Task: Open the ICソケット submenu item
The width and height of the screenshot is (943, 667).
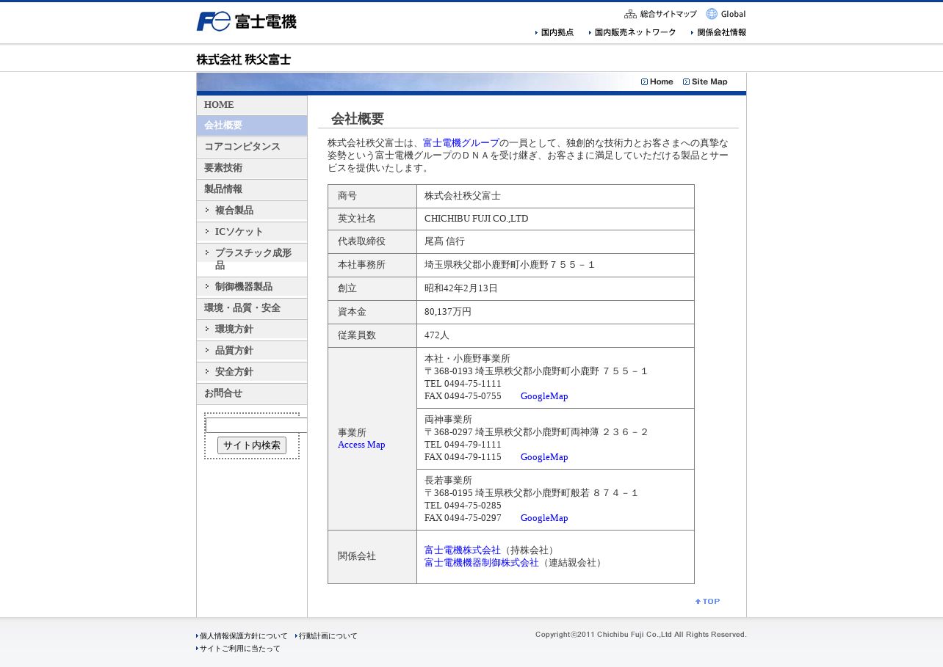Action: (x=252, y=232)
